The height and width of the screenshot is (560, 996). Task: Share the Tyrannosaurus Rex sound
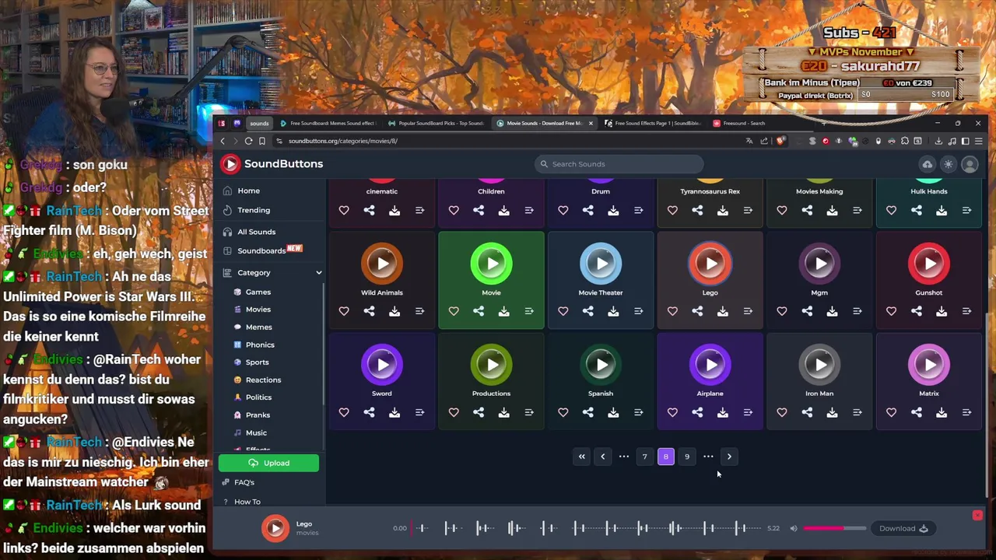(x=697, y=210)
